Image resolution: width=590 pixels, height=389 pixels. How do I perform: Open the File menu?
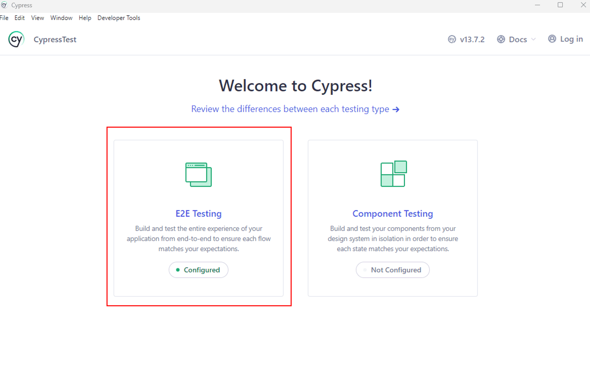click(4, 18)
